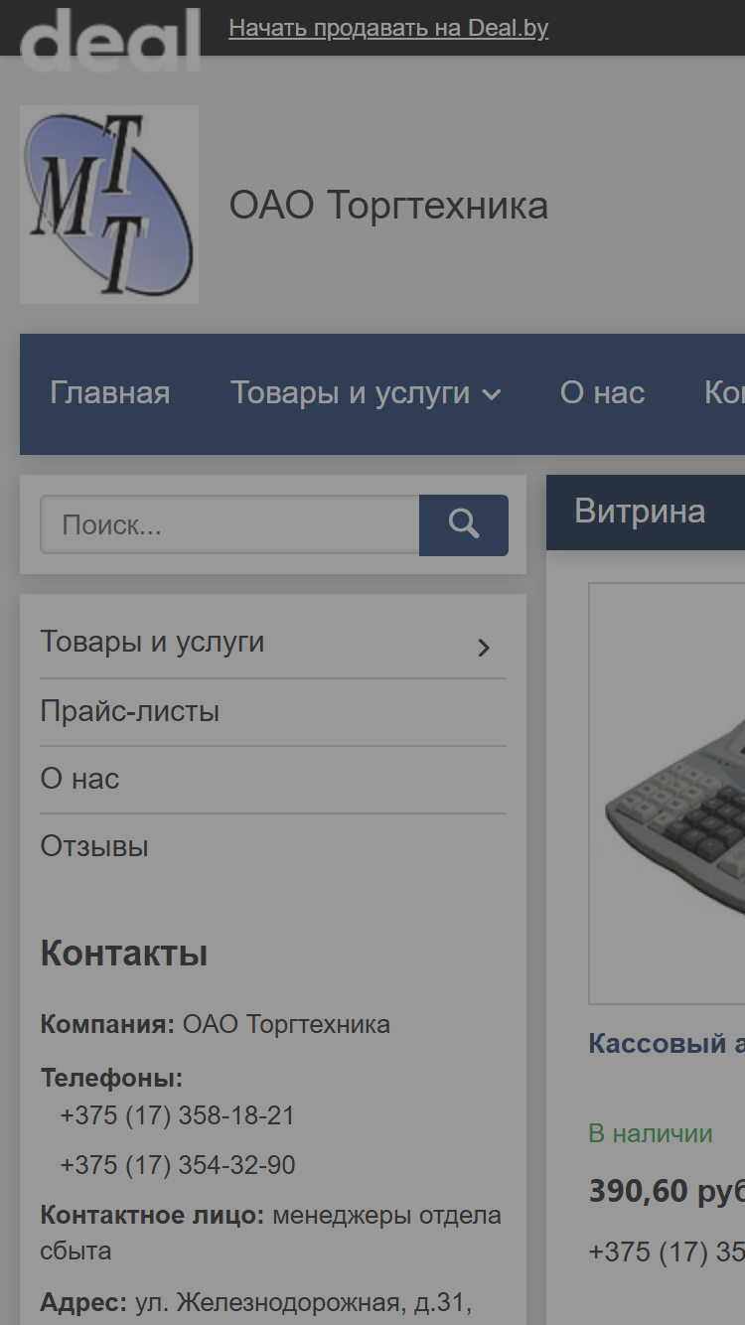745x1325 pixels.
Task: Open О нас in sidebar
Action: point(79,779)
